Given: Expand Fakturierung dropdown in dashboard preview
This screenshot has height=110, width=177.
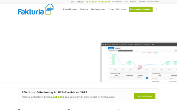Looking at the screenshot, I should 123,45.
